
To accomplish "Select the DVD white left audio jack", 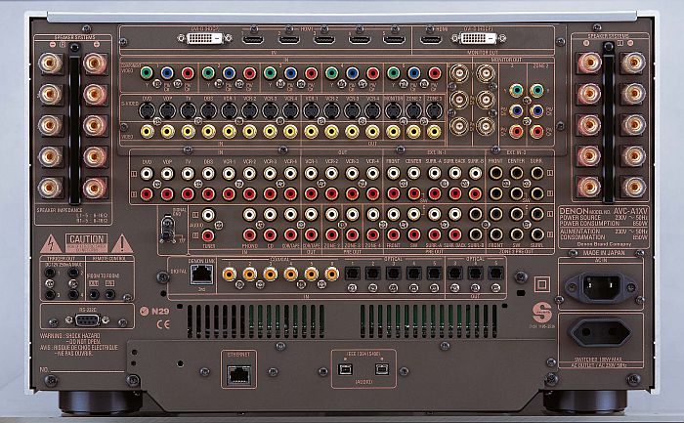I will [x=145, y=174].
